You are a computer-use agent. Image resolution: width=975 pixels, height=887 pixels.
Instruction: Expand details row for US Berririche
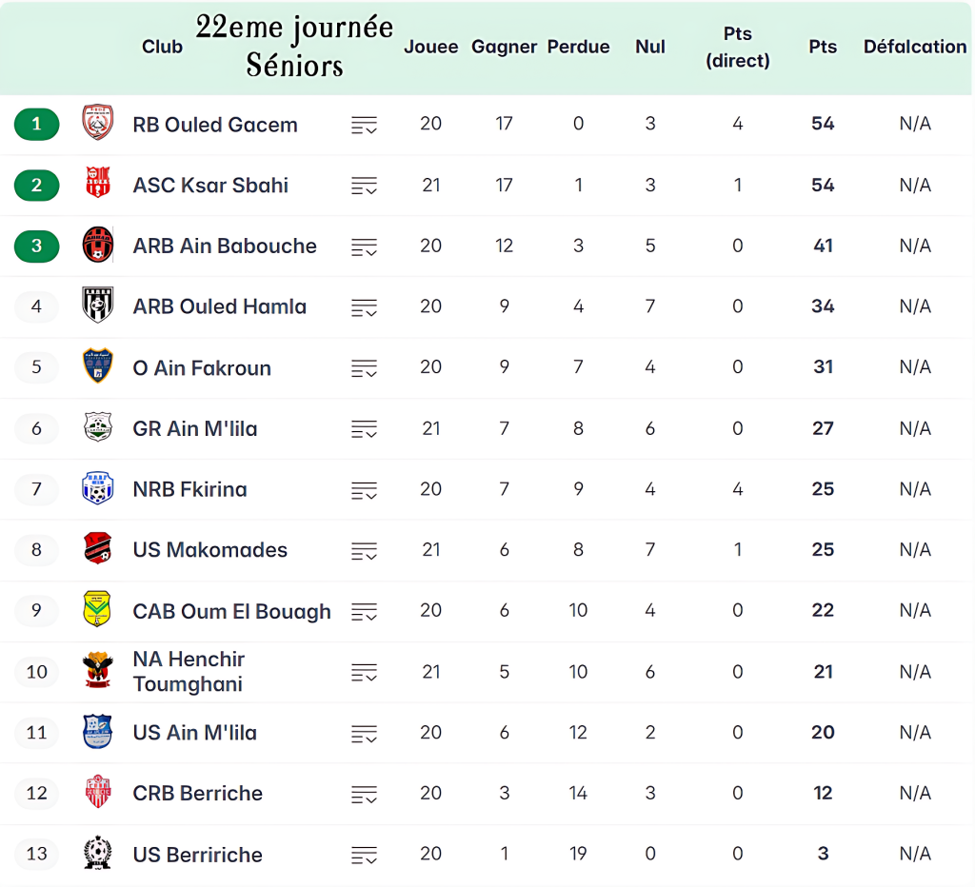click(364, 855)
